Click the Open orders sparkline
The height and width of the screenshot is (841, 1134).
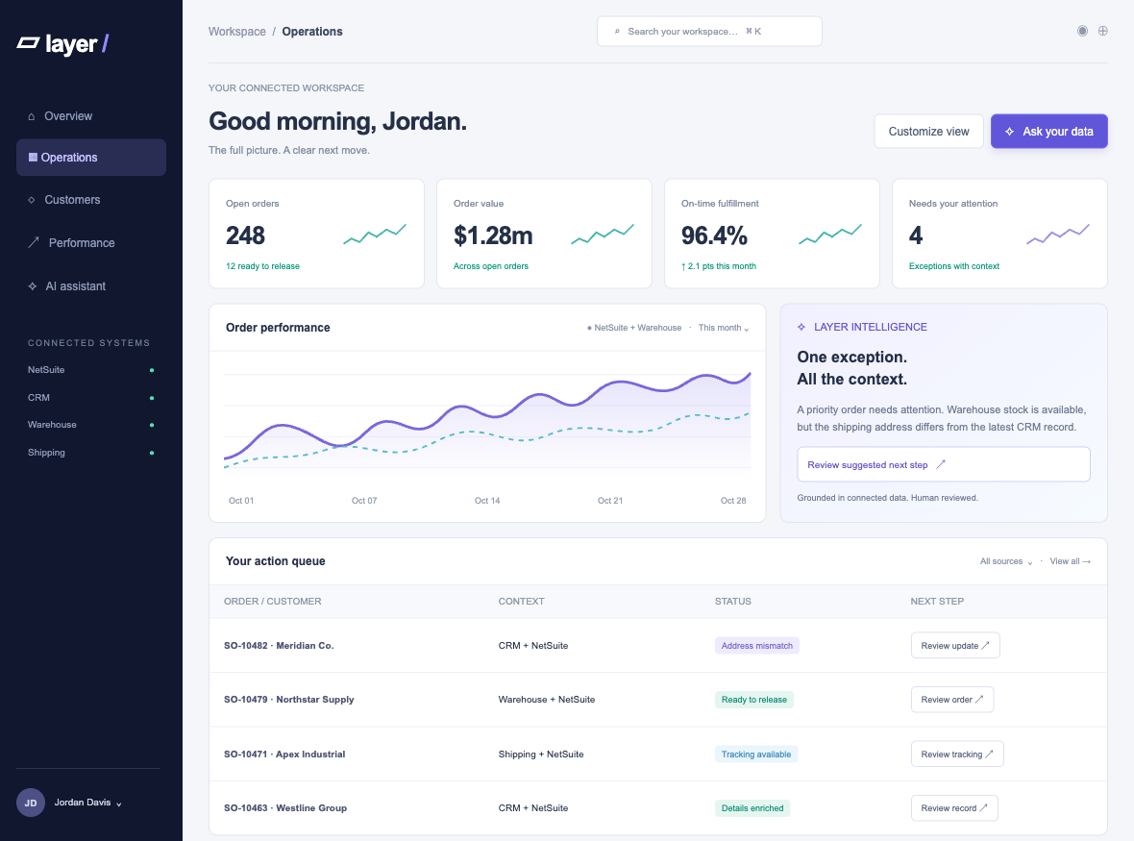375,235
